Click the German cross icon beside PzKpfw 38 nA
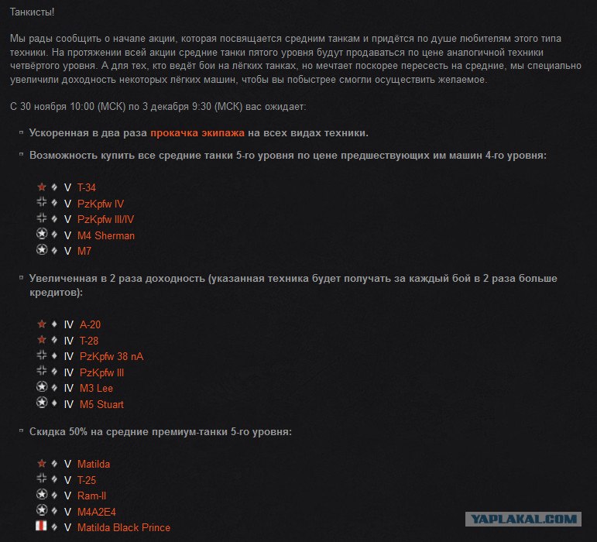The width and height of the screenshot is (597, 542). (x=42, y=355)
